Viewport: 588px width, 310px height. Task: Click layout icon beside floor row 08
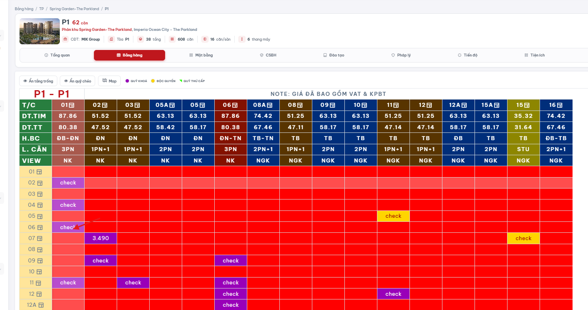click(x=39, y=249)
